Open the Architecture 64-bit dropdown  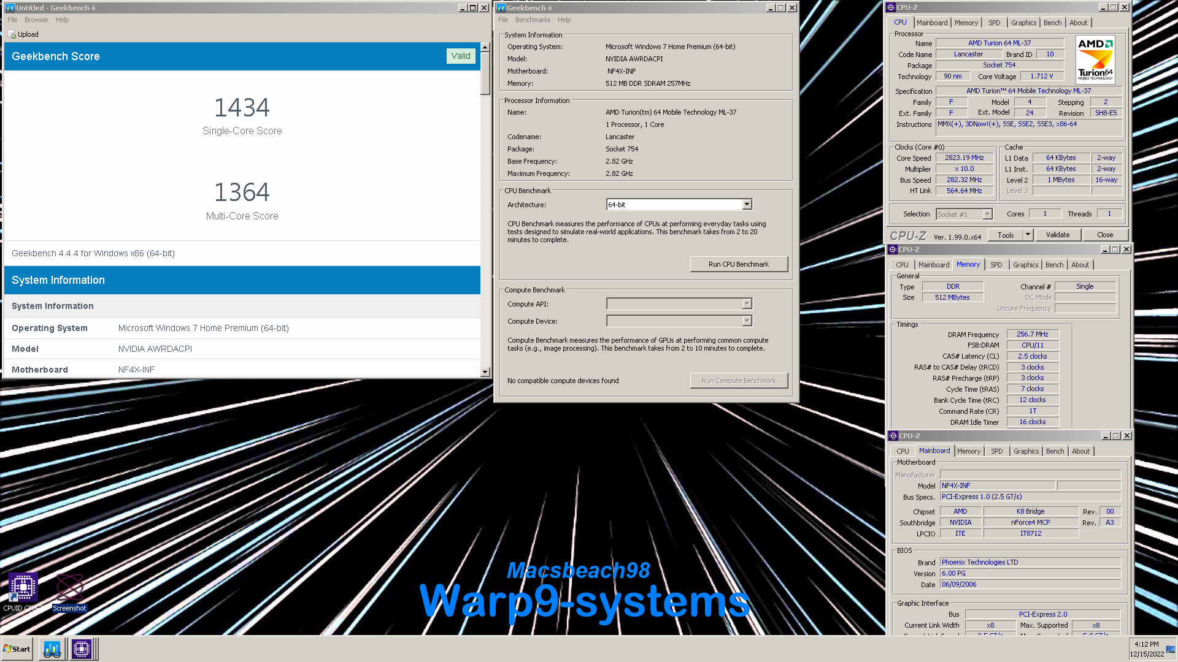(x=747, y=205)
